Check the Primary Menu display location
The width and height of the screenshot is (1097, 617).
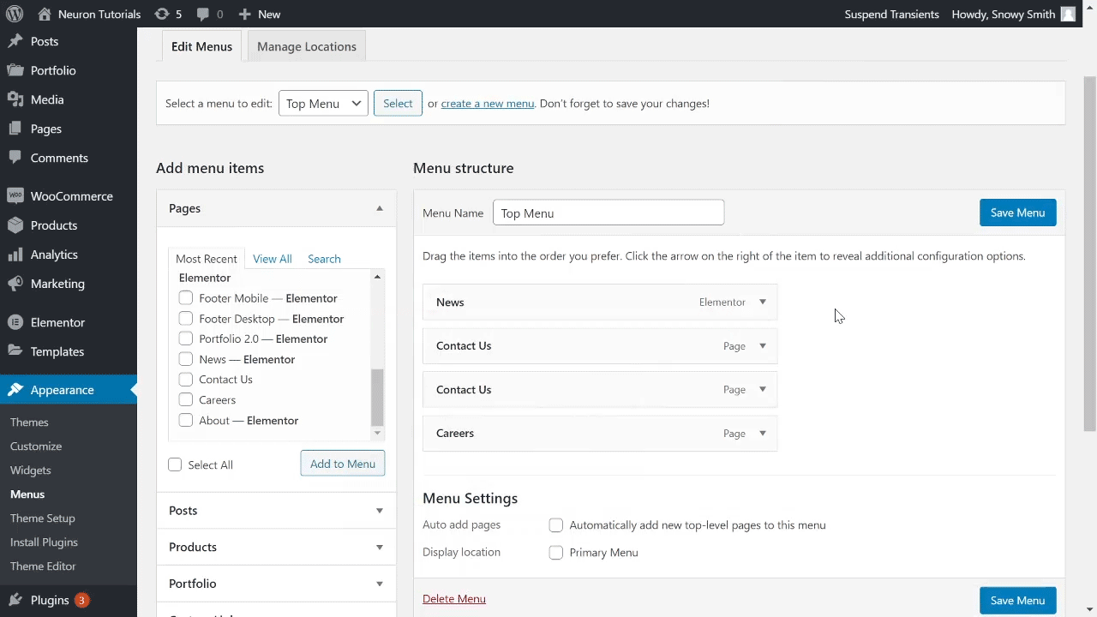coord(556,553)
